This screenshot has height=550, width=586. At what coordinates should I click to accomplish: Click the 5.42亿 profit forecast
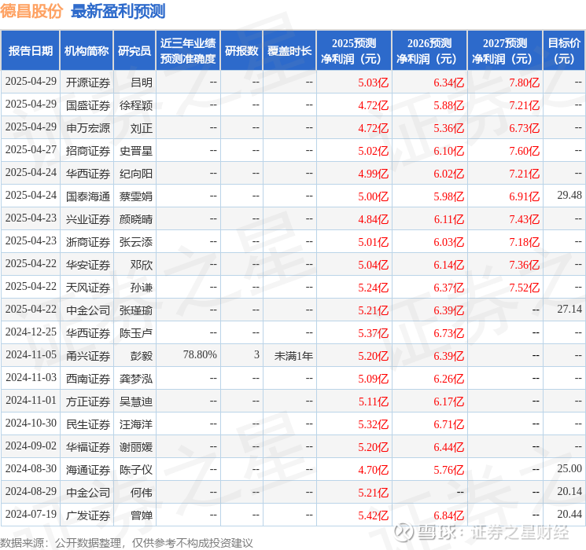coord(374,515)
